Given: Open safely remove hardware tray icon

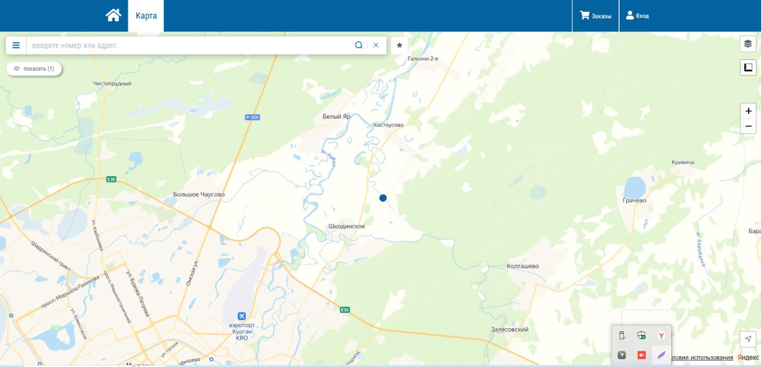Looking at the screenshot, I should (622, 335).
